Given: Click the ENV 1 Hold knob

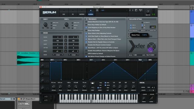Looking at the screenshot, I should point(60,87).
